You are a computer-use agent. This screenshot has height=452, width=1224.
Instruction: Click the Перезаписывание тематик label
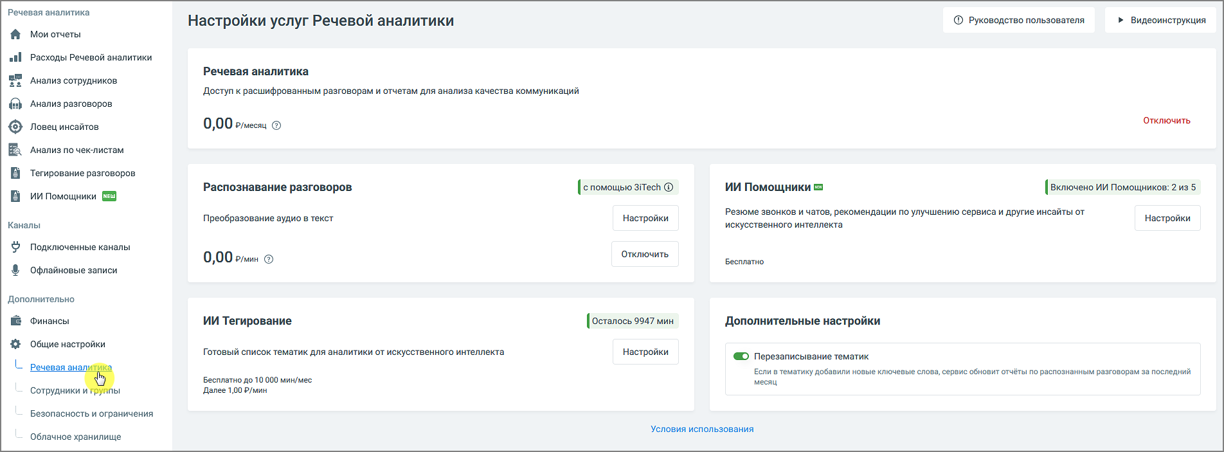(811, 356)
